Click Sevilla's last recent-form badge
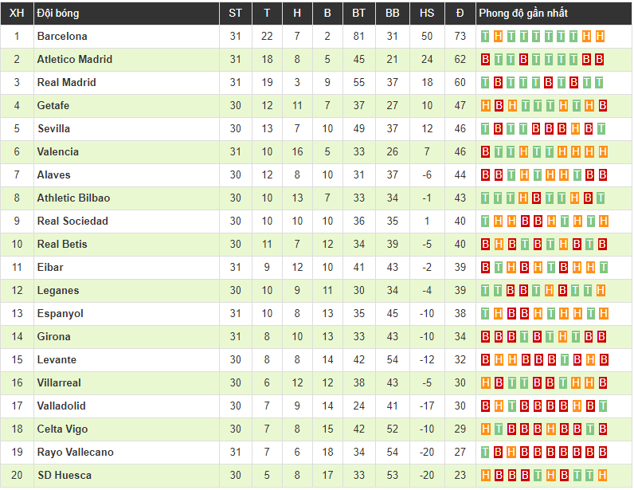The image size is (634, 490). point(600,128)
